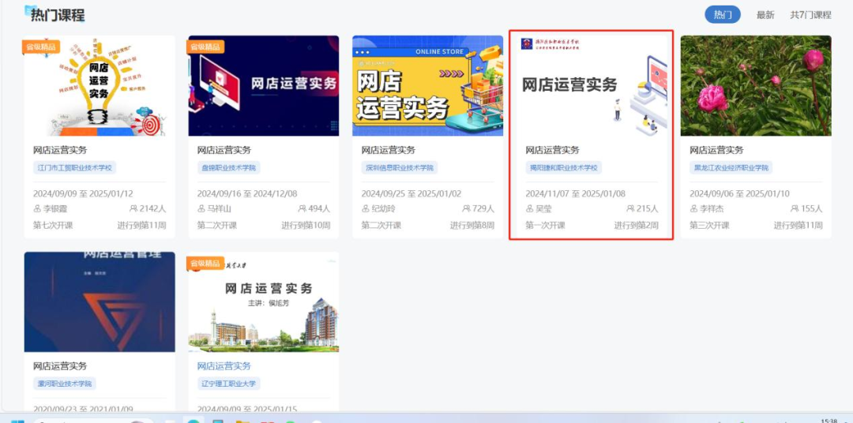Open the 网店运营管理 triangle-logo course thumbnail
This screenshot has width=853, height=423.
(100, 301)
